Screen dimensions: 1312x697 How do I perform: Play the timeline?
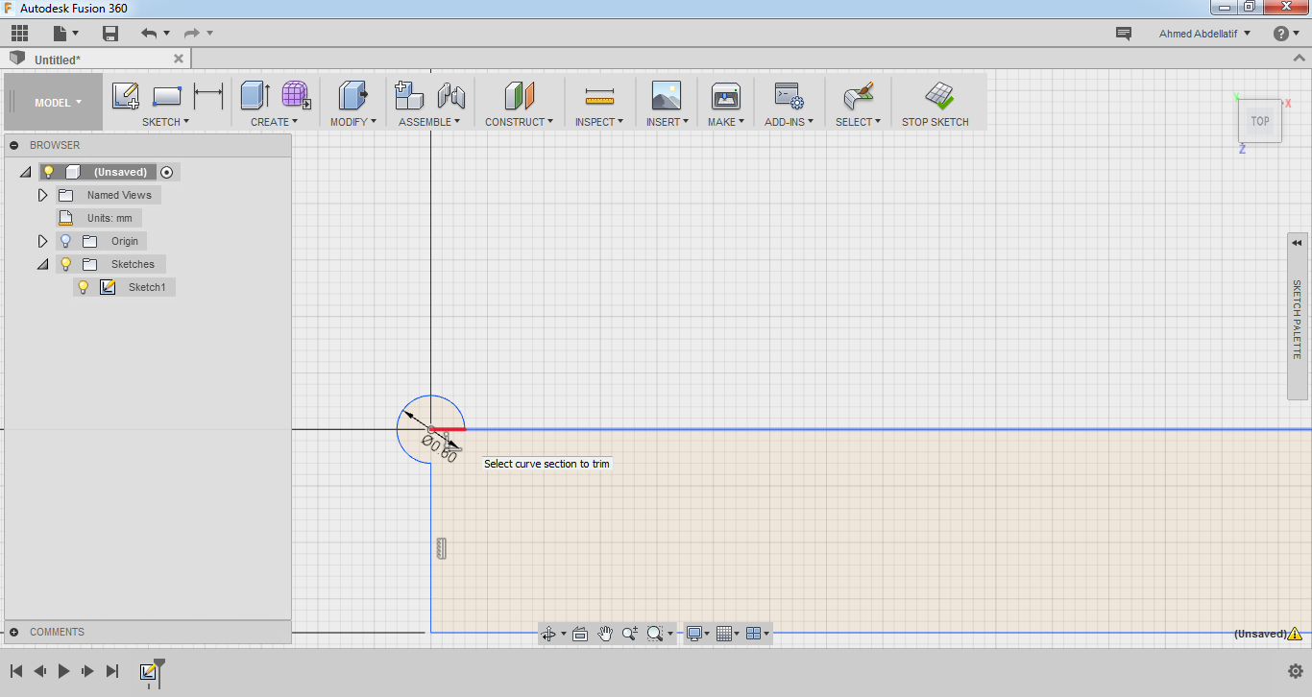[63, 671]
